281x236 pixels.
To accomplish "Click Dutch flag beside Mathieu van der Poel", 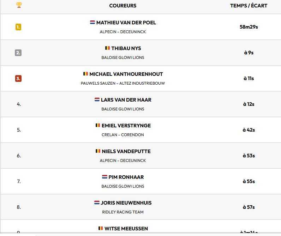I will 92,22.
